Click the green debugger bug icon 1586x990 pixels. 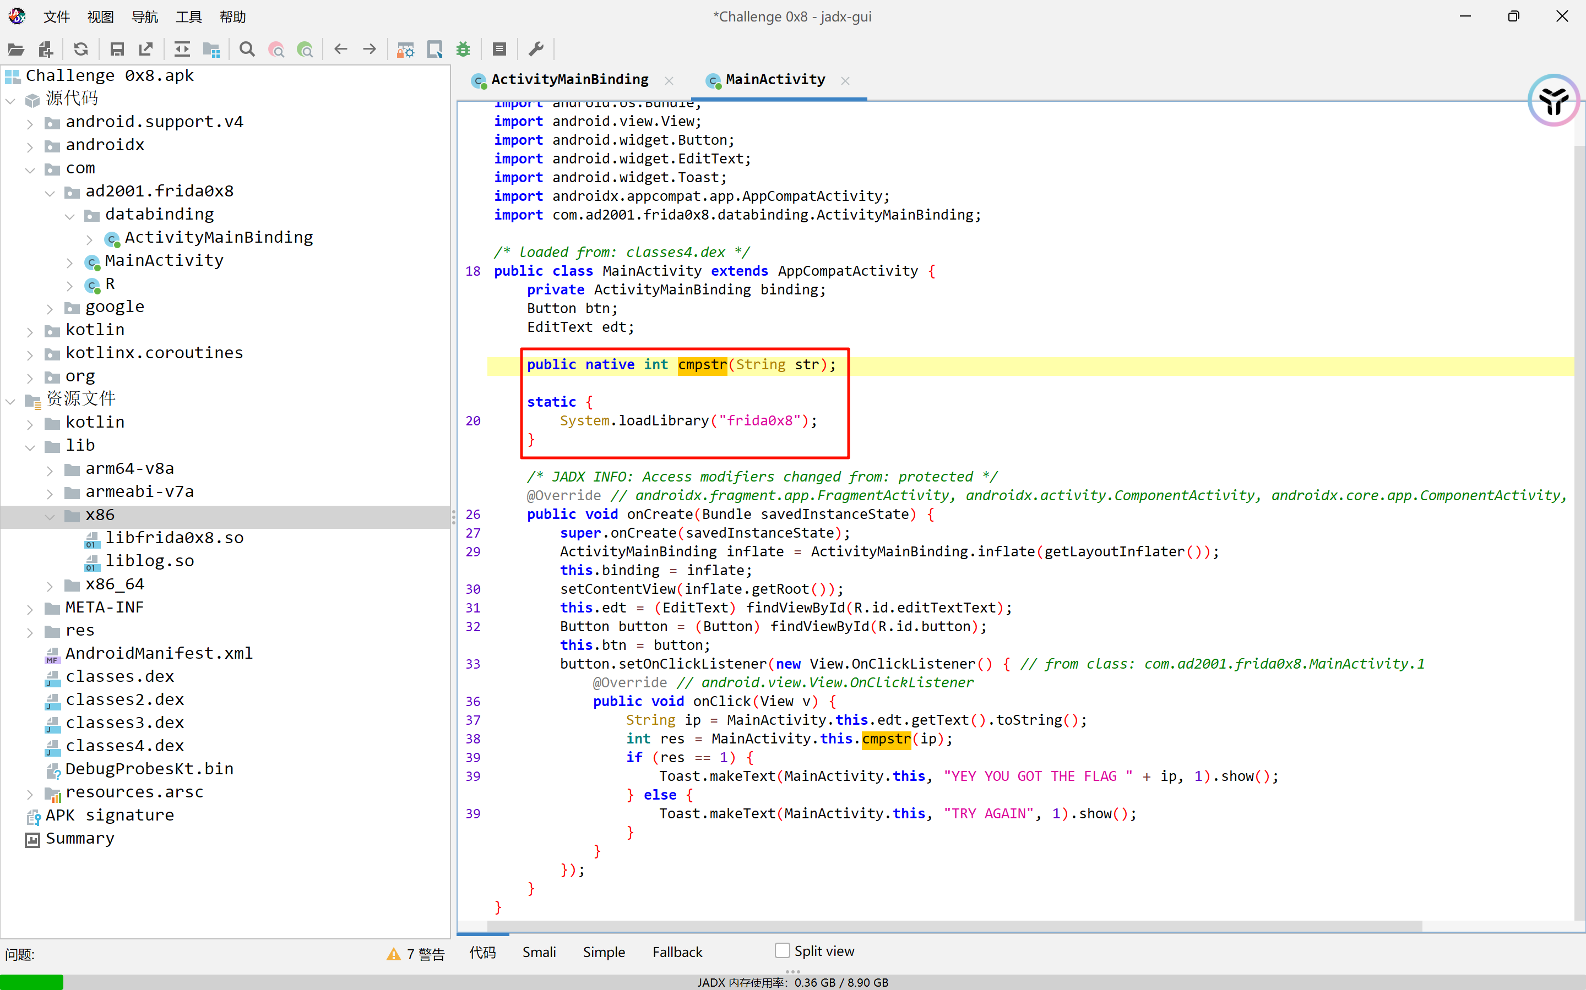tap(463, 49)
